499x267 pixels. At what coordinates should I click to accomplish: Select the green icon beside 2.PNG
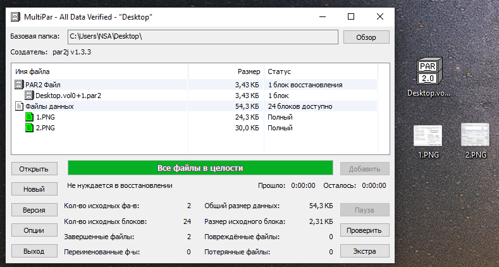tap(29, 128)
